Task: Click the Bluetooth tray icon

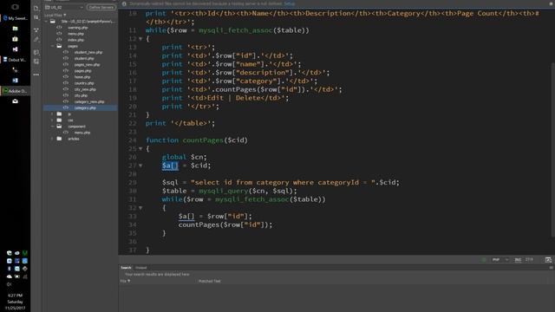Action: 10,269
